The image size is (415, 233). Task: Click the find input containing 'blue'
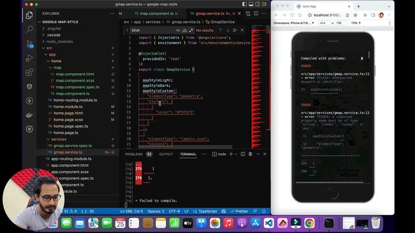[153, 30]
